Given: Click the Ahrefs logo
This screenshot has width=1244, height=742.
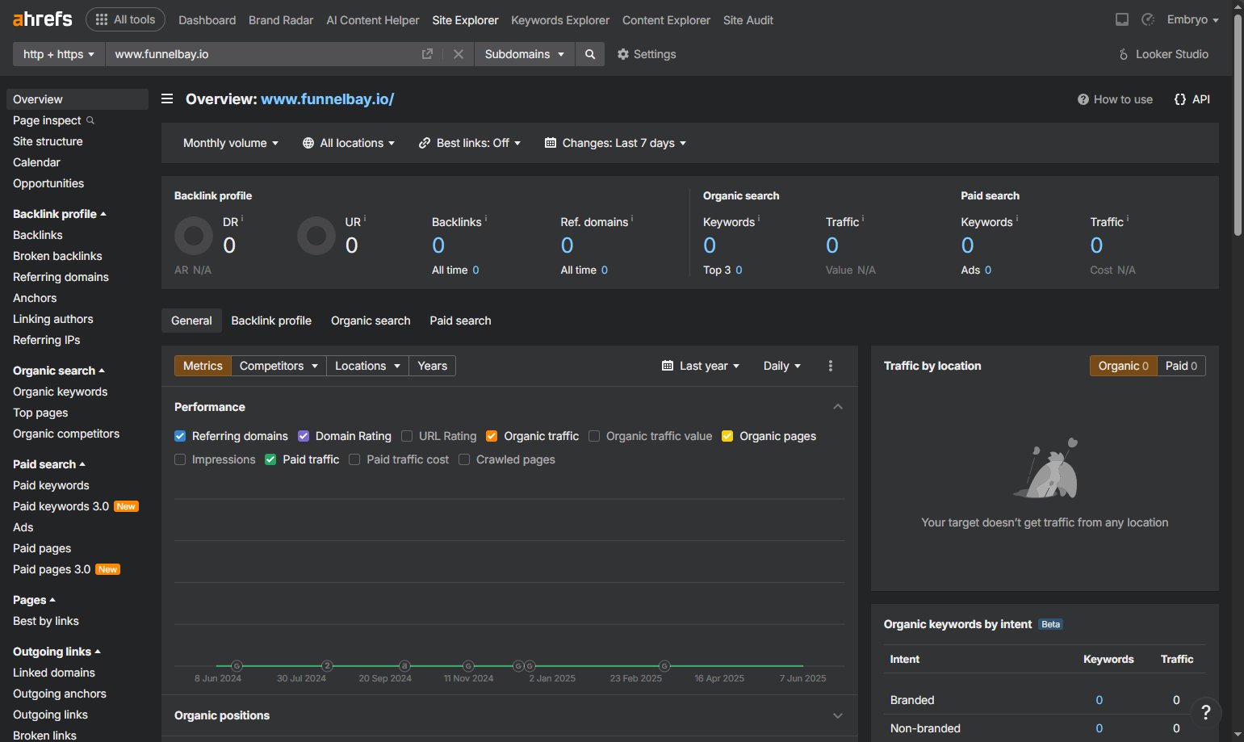Looking at the screenshot, I should [42, 19].
